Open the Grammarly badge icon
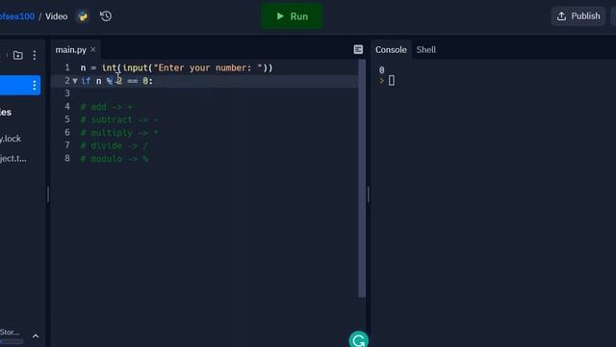616x347 pixels. pyautogui.click(x=358, y=340)
